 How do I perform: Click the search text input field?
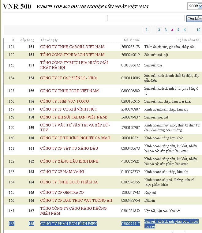click(x=146, y=18)
